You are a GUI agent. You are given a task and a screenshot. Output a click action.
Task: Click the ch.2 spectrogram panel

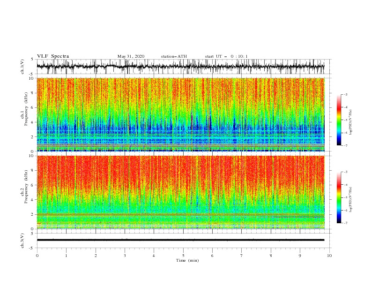(x=180, y=192)
